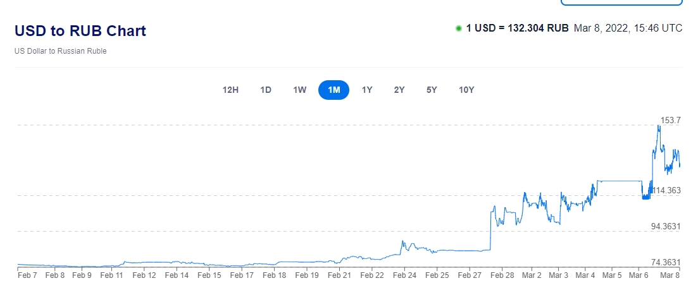Click the 153.7 peak value label
Screen dimensions: 698x295
[x=670, y=120]
